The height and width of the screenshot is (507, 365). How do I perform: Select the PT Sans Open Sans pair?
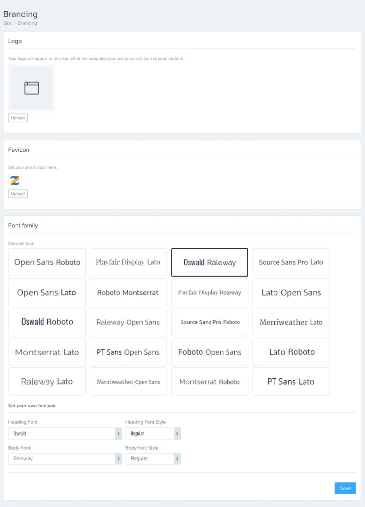pos(128,352)
